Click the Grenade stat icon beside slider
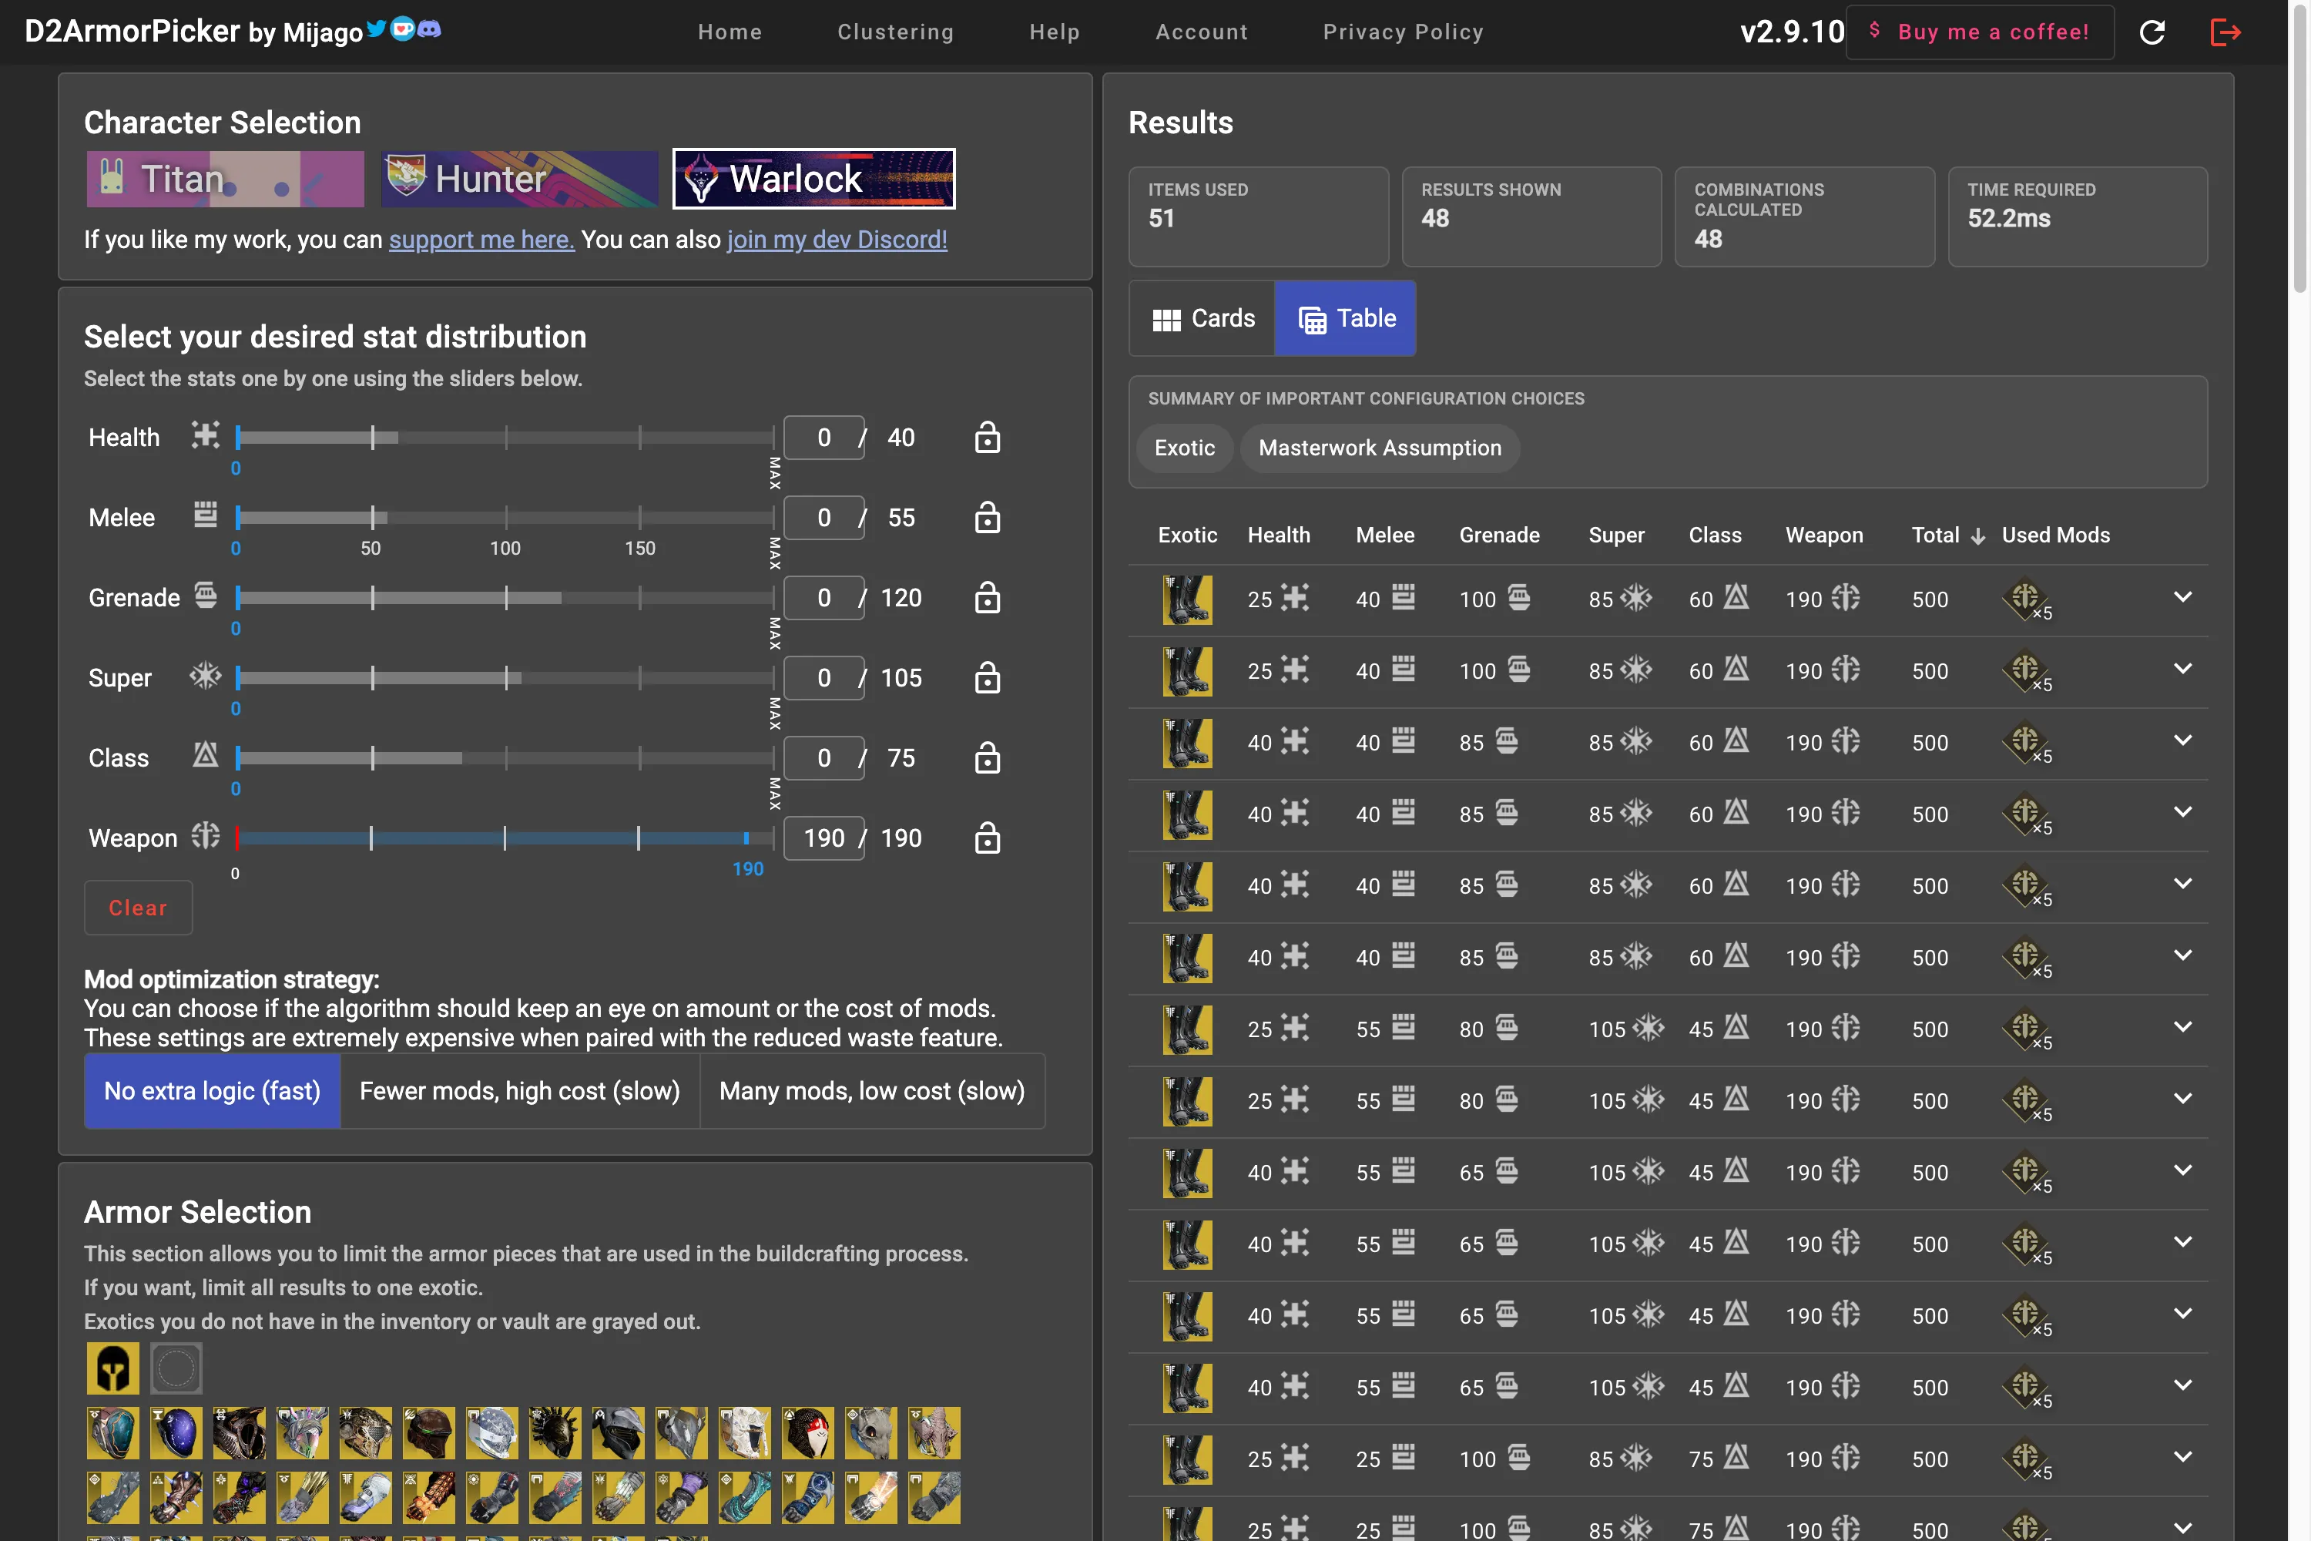2311x1541 pixels. tap(206, 596)
